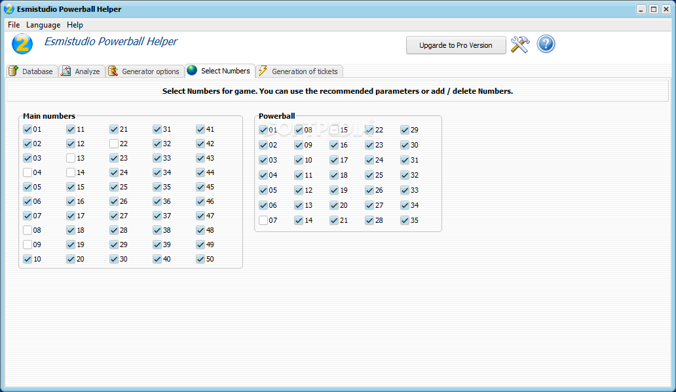This screenshot has width=676, height=392.
Task: Click the Powerball Helper logo icon in the header
Action: click(x=22, y=44)
